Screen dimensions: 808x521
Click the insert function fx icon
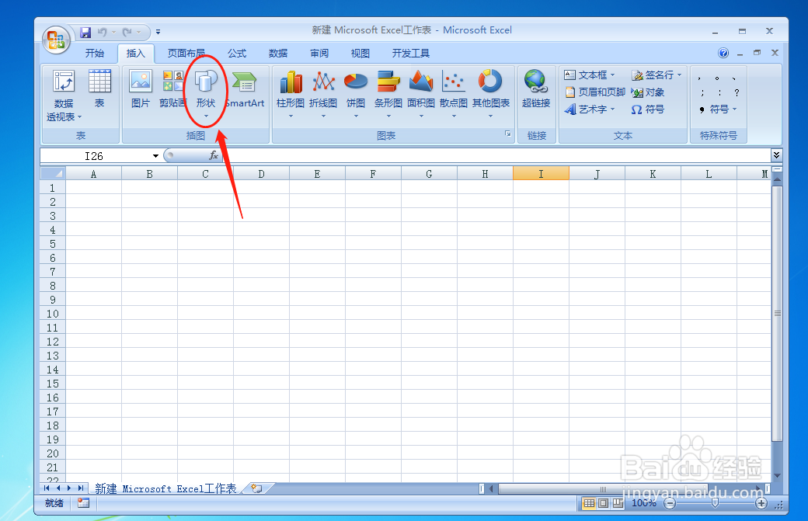(214, 155)
